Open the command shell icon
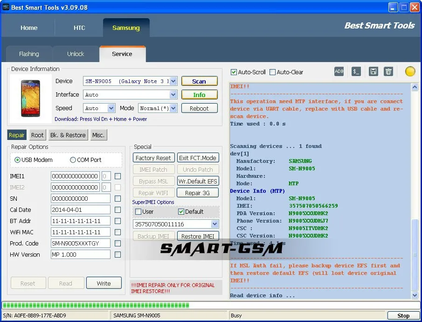This screenshot has height=322, width=422. (x=356, y=71)
